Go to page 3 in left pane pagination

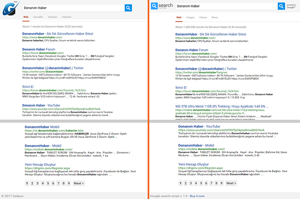[x=38, y=183]
